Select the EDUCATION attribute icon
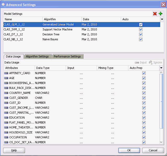167x156 pixels. [x=6, y=118]
